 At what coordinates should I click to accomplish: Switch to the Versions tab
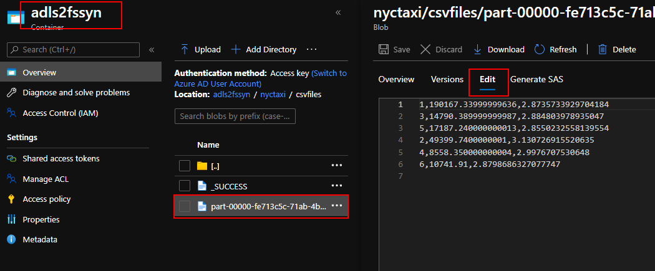coord(447,79)
